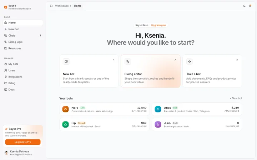Click the Dialog logic sidebar icon
Viewport: 257px width, 160px height.
pyautogui.click(x=6, y=42)
